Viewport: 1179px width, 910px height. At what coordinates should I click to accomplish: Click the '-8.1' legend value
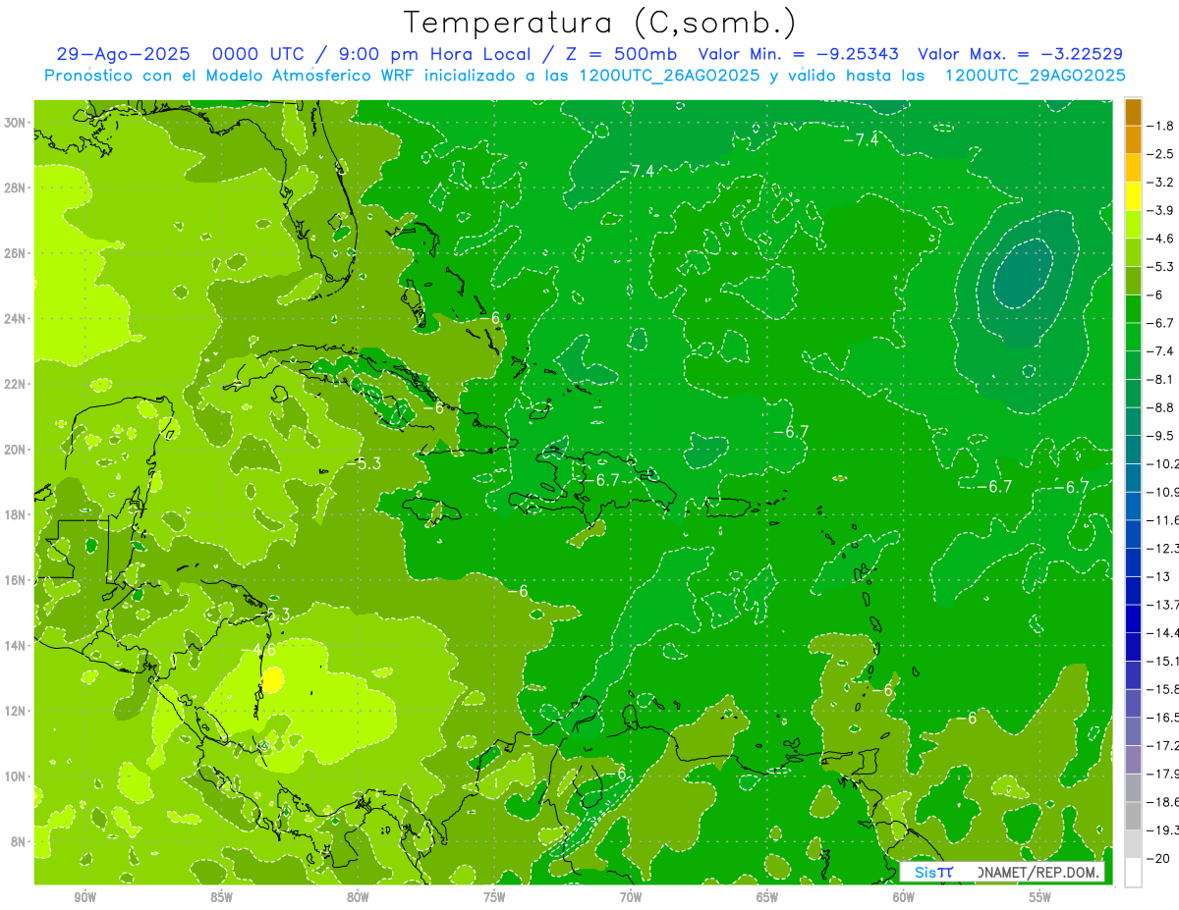click(x=1161, y=379)
